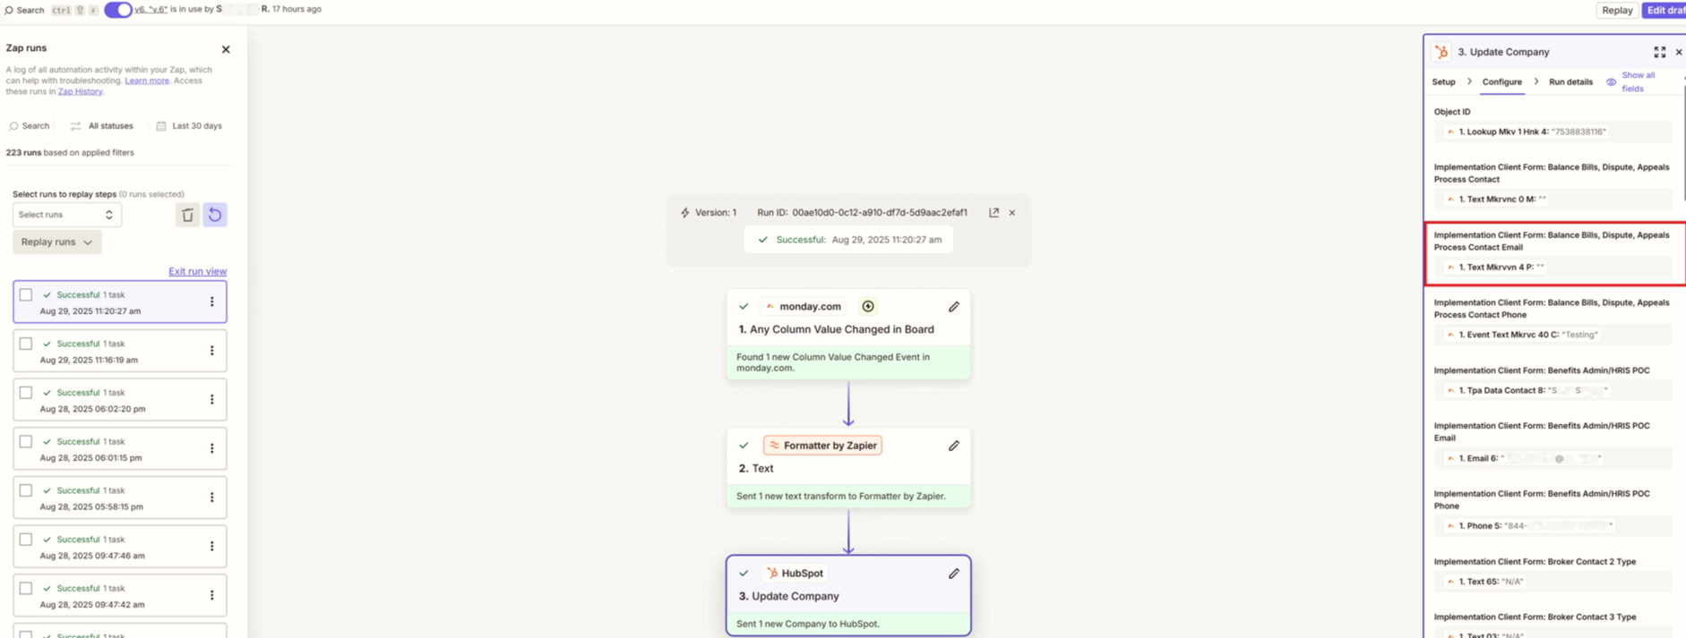Open the three-dot menu for the Aug 29 11:16:19 am run
This screenshot has width=1686, height=638.
pos(212,351)
